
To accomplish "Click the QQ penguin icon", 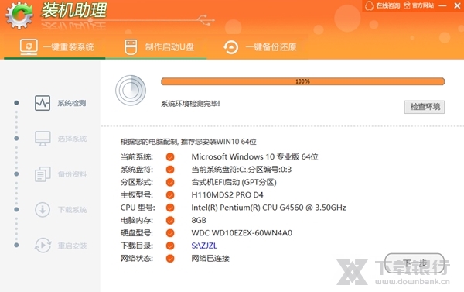I will pyautogui.click(x=369, y=5).
